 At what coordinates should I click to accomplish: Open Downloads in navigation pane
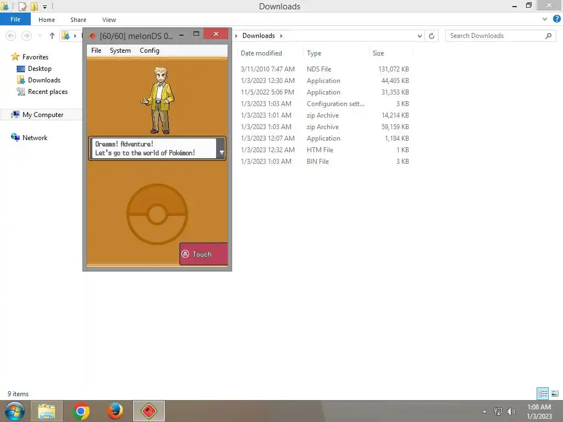click(44, 80)
